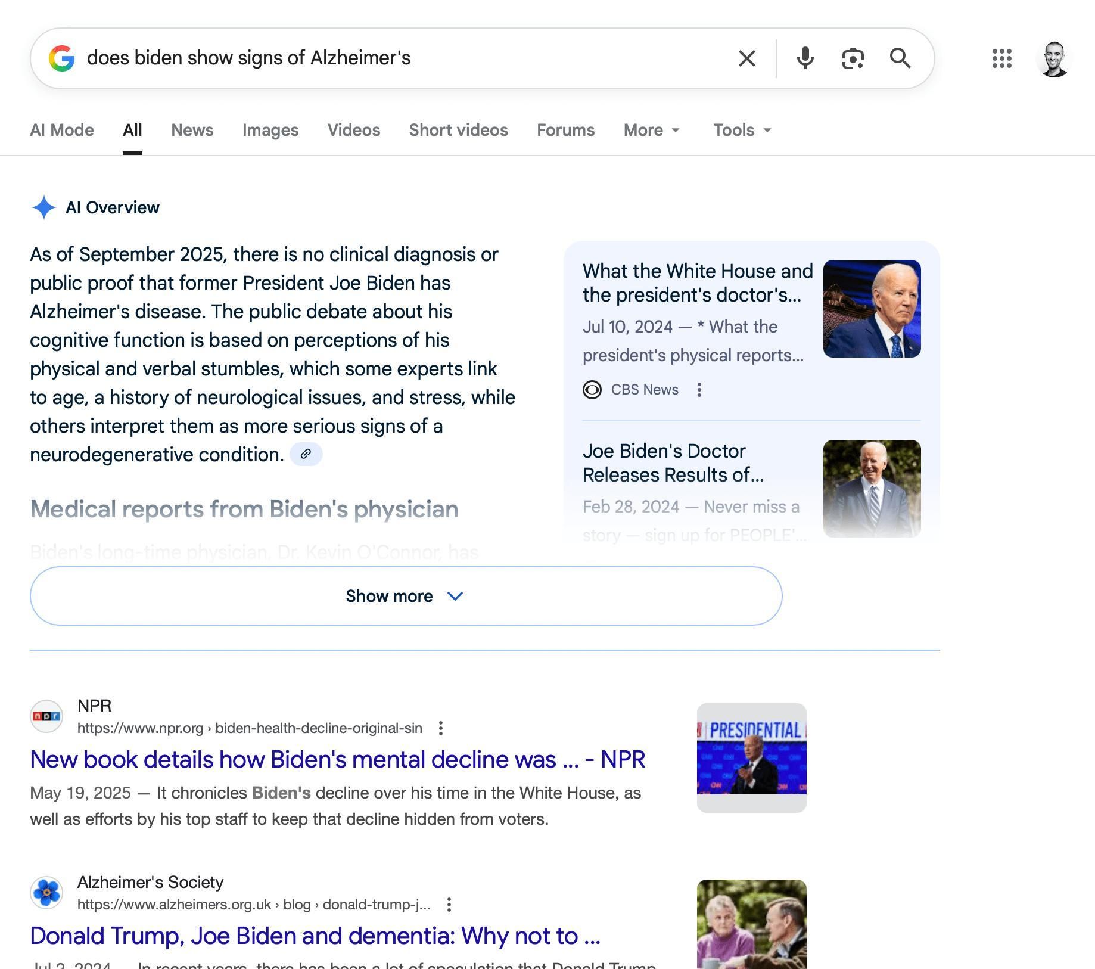
Task: Clear the search query with X icon
Action: click(x=746, y=58)
